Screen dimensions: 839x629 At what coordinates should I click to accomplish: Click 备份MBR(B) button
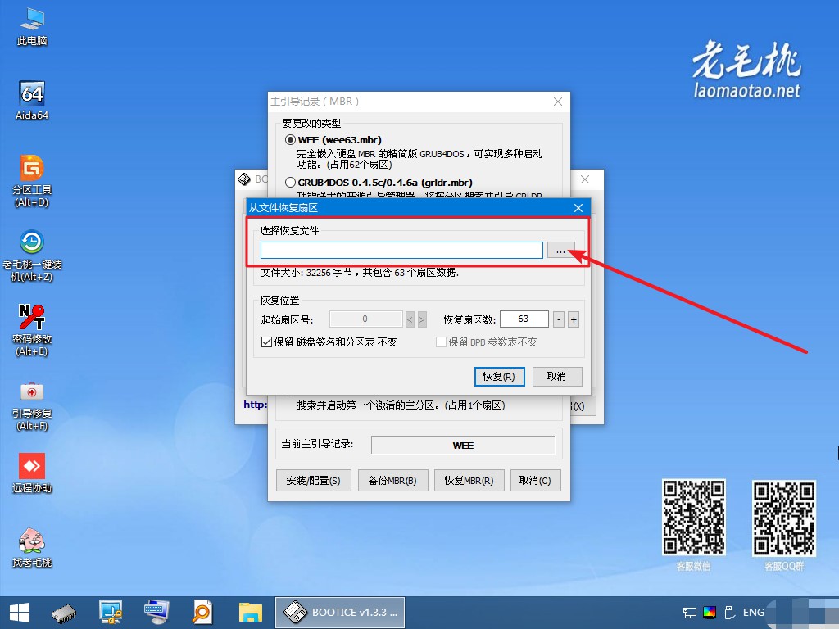392,480
